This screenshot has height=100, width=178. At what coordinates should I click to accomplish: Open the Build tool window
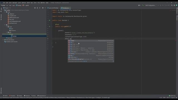34,96
